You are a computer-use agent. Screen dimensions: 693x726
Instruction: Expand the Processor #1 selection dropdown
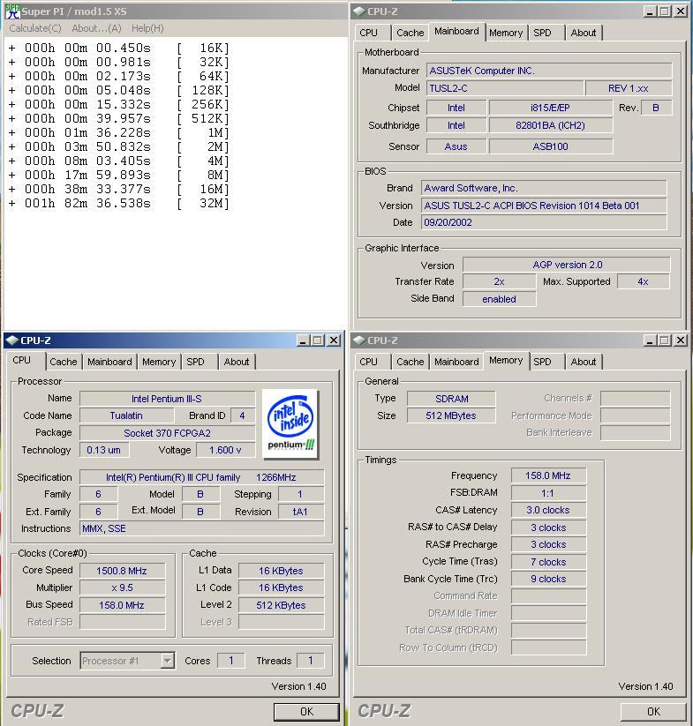pos(168,661)
